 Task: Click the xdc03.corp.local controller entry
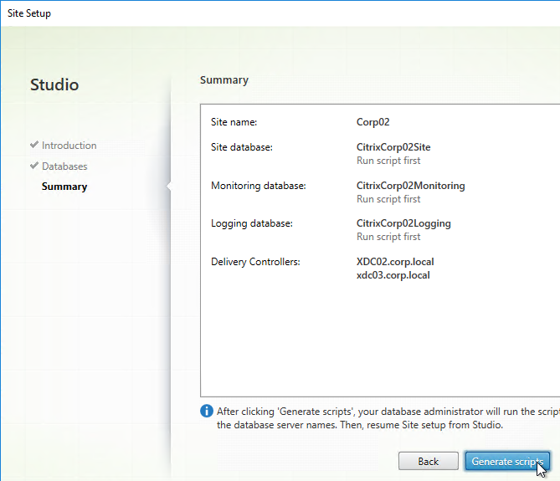(x=393, y=275)
